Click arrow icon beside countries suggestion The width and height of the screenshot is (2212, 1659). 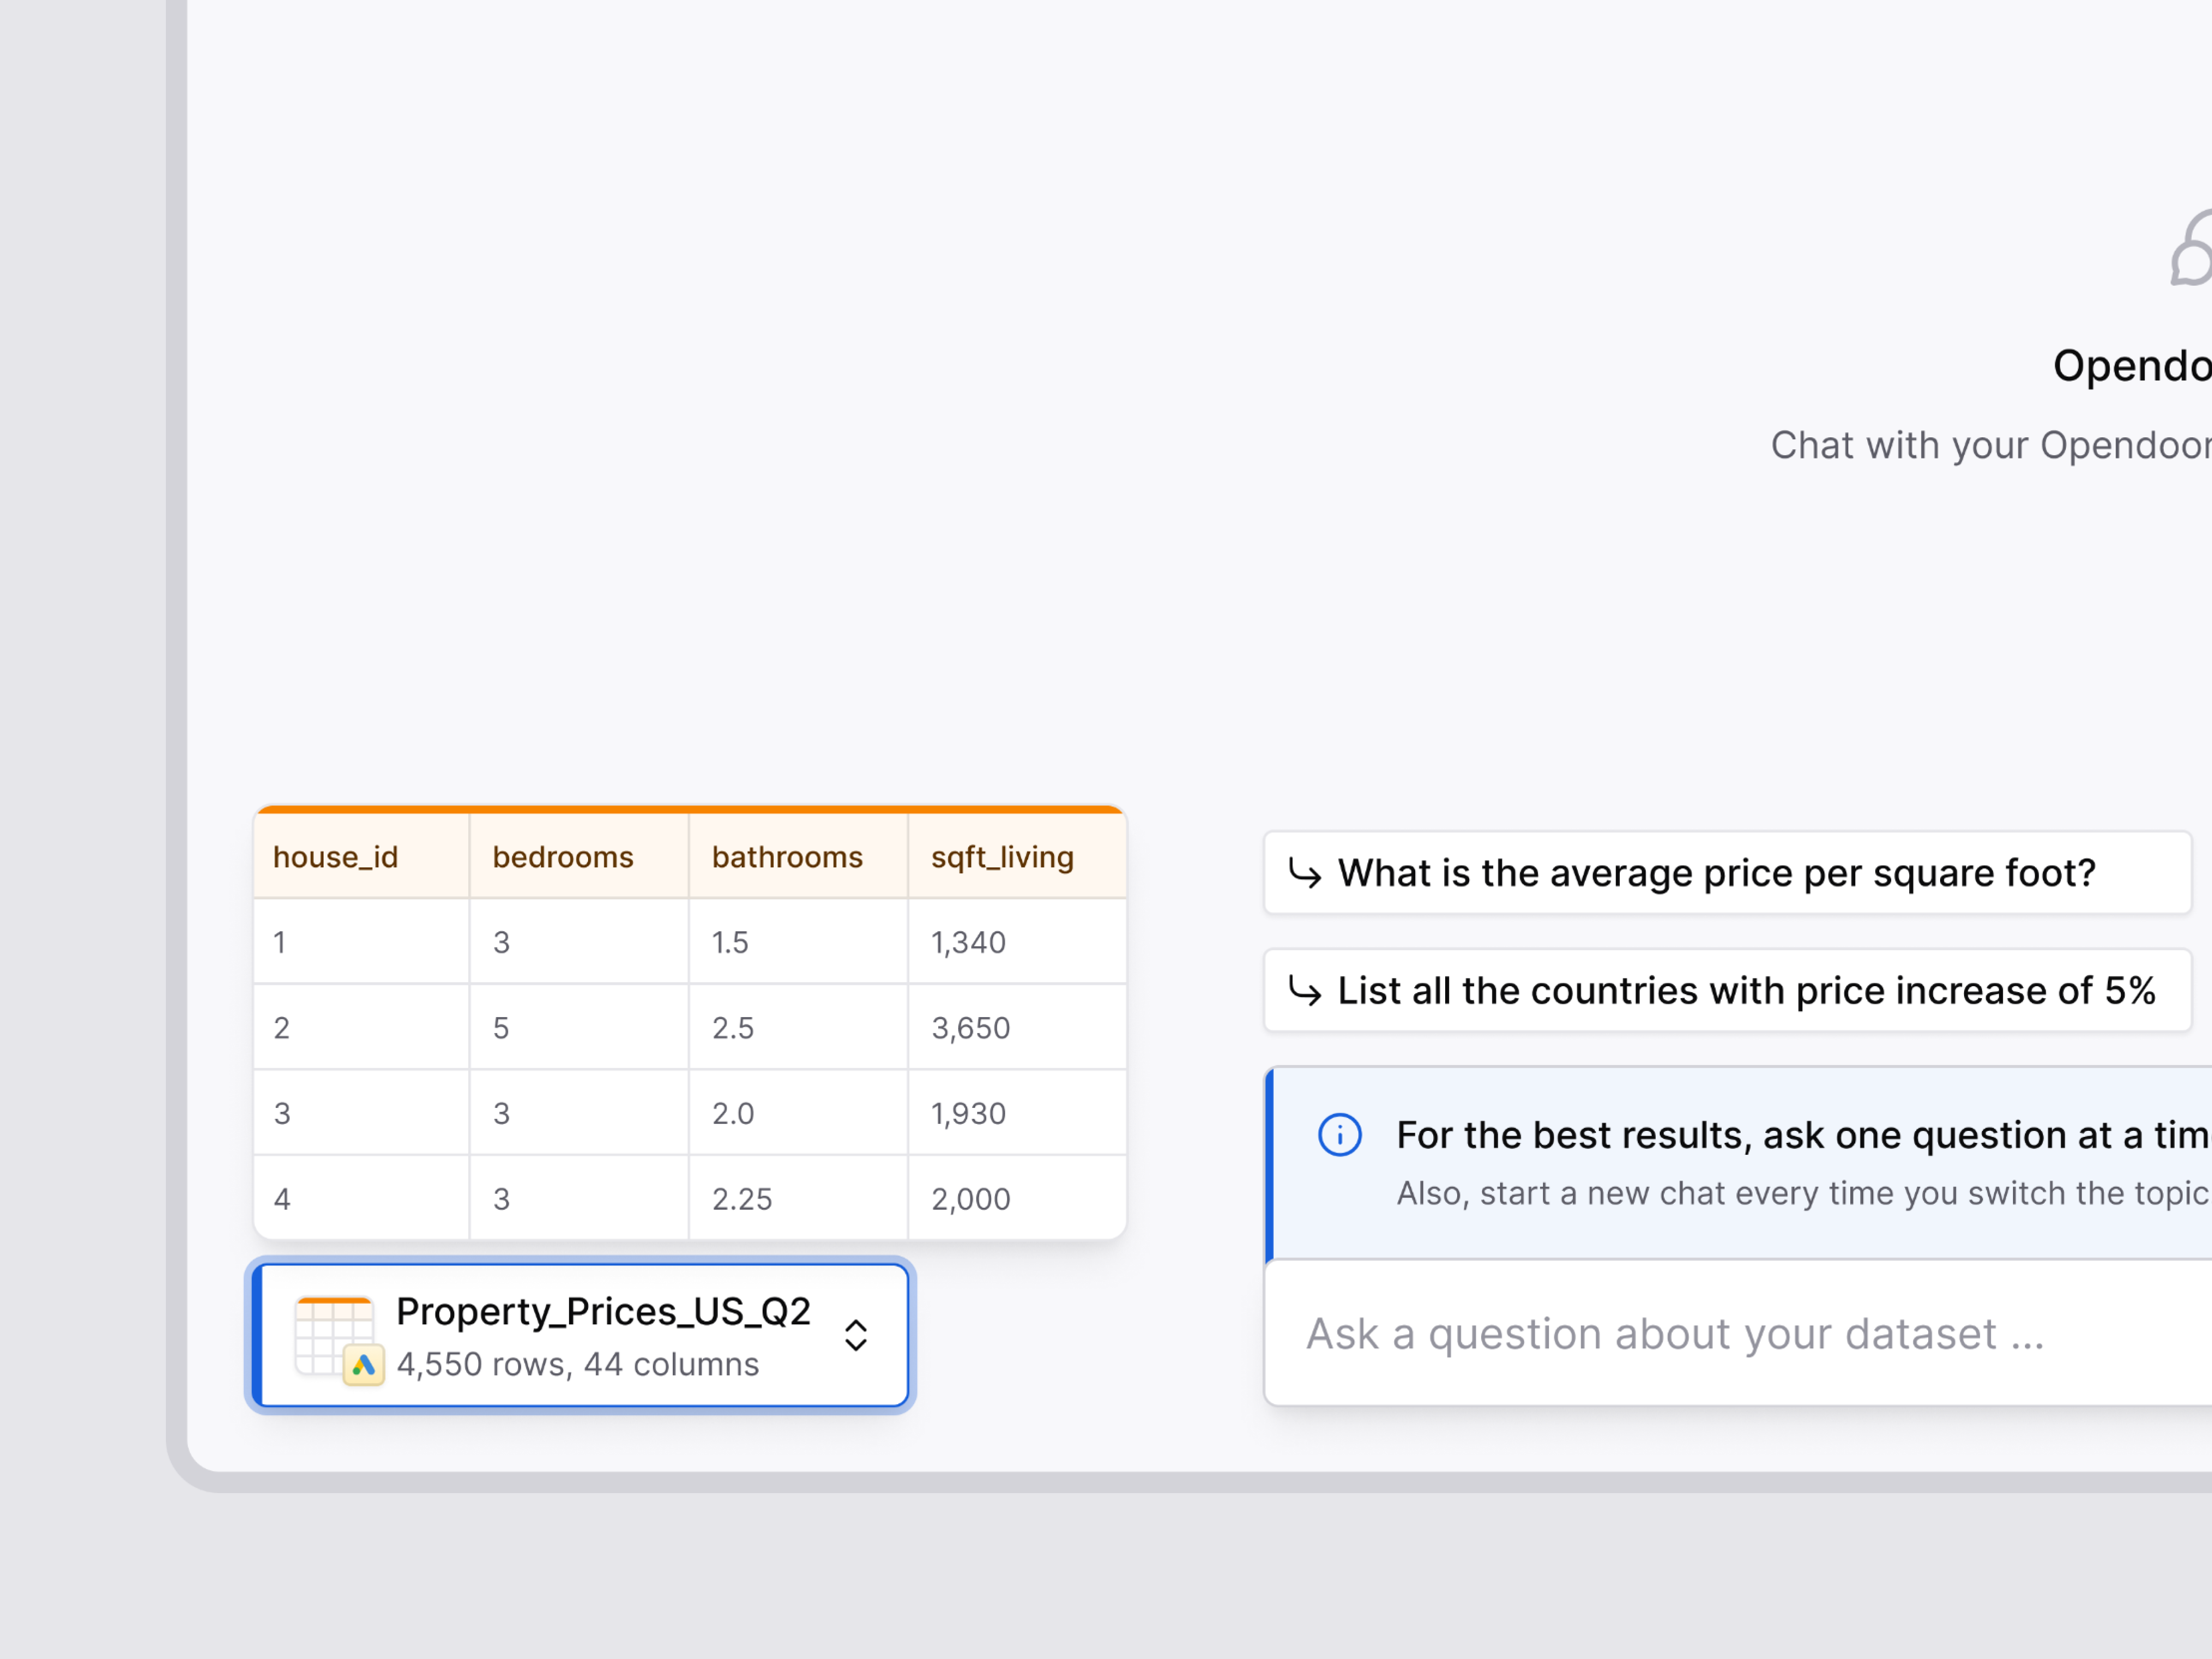tap(1305, 991)
